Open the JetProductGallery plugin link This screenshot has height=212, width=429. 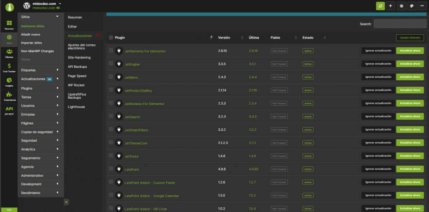[x=138, y=91]
